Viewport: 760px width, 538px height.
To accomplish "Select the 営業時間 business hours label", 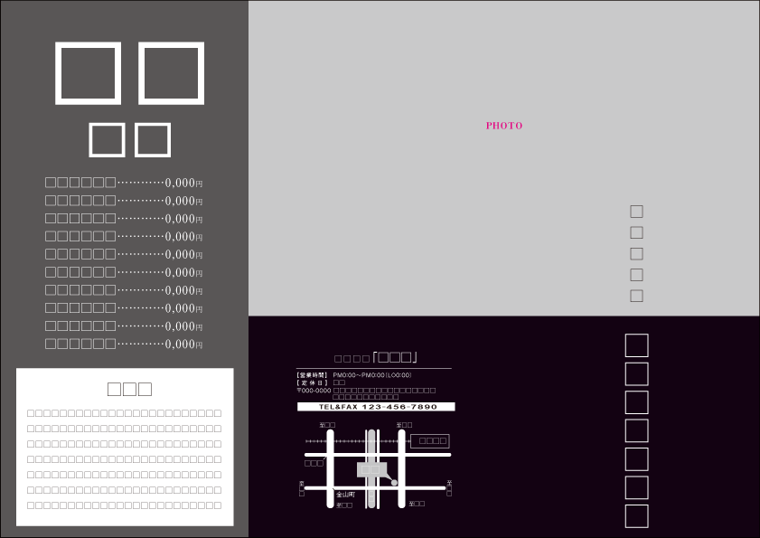I will [x=312, y=374].
